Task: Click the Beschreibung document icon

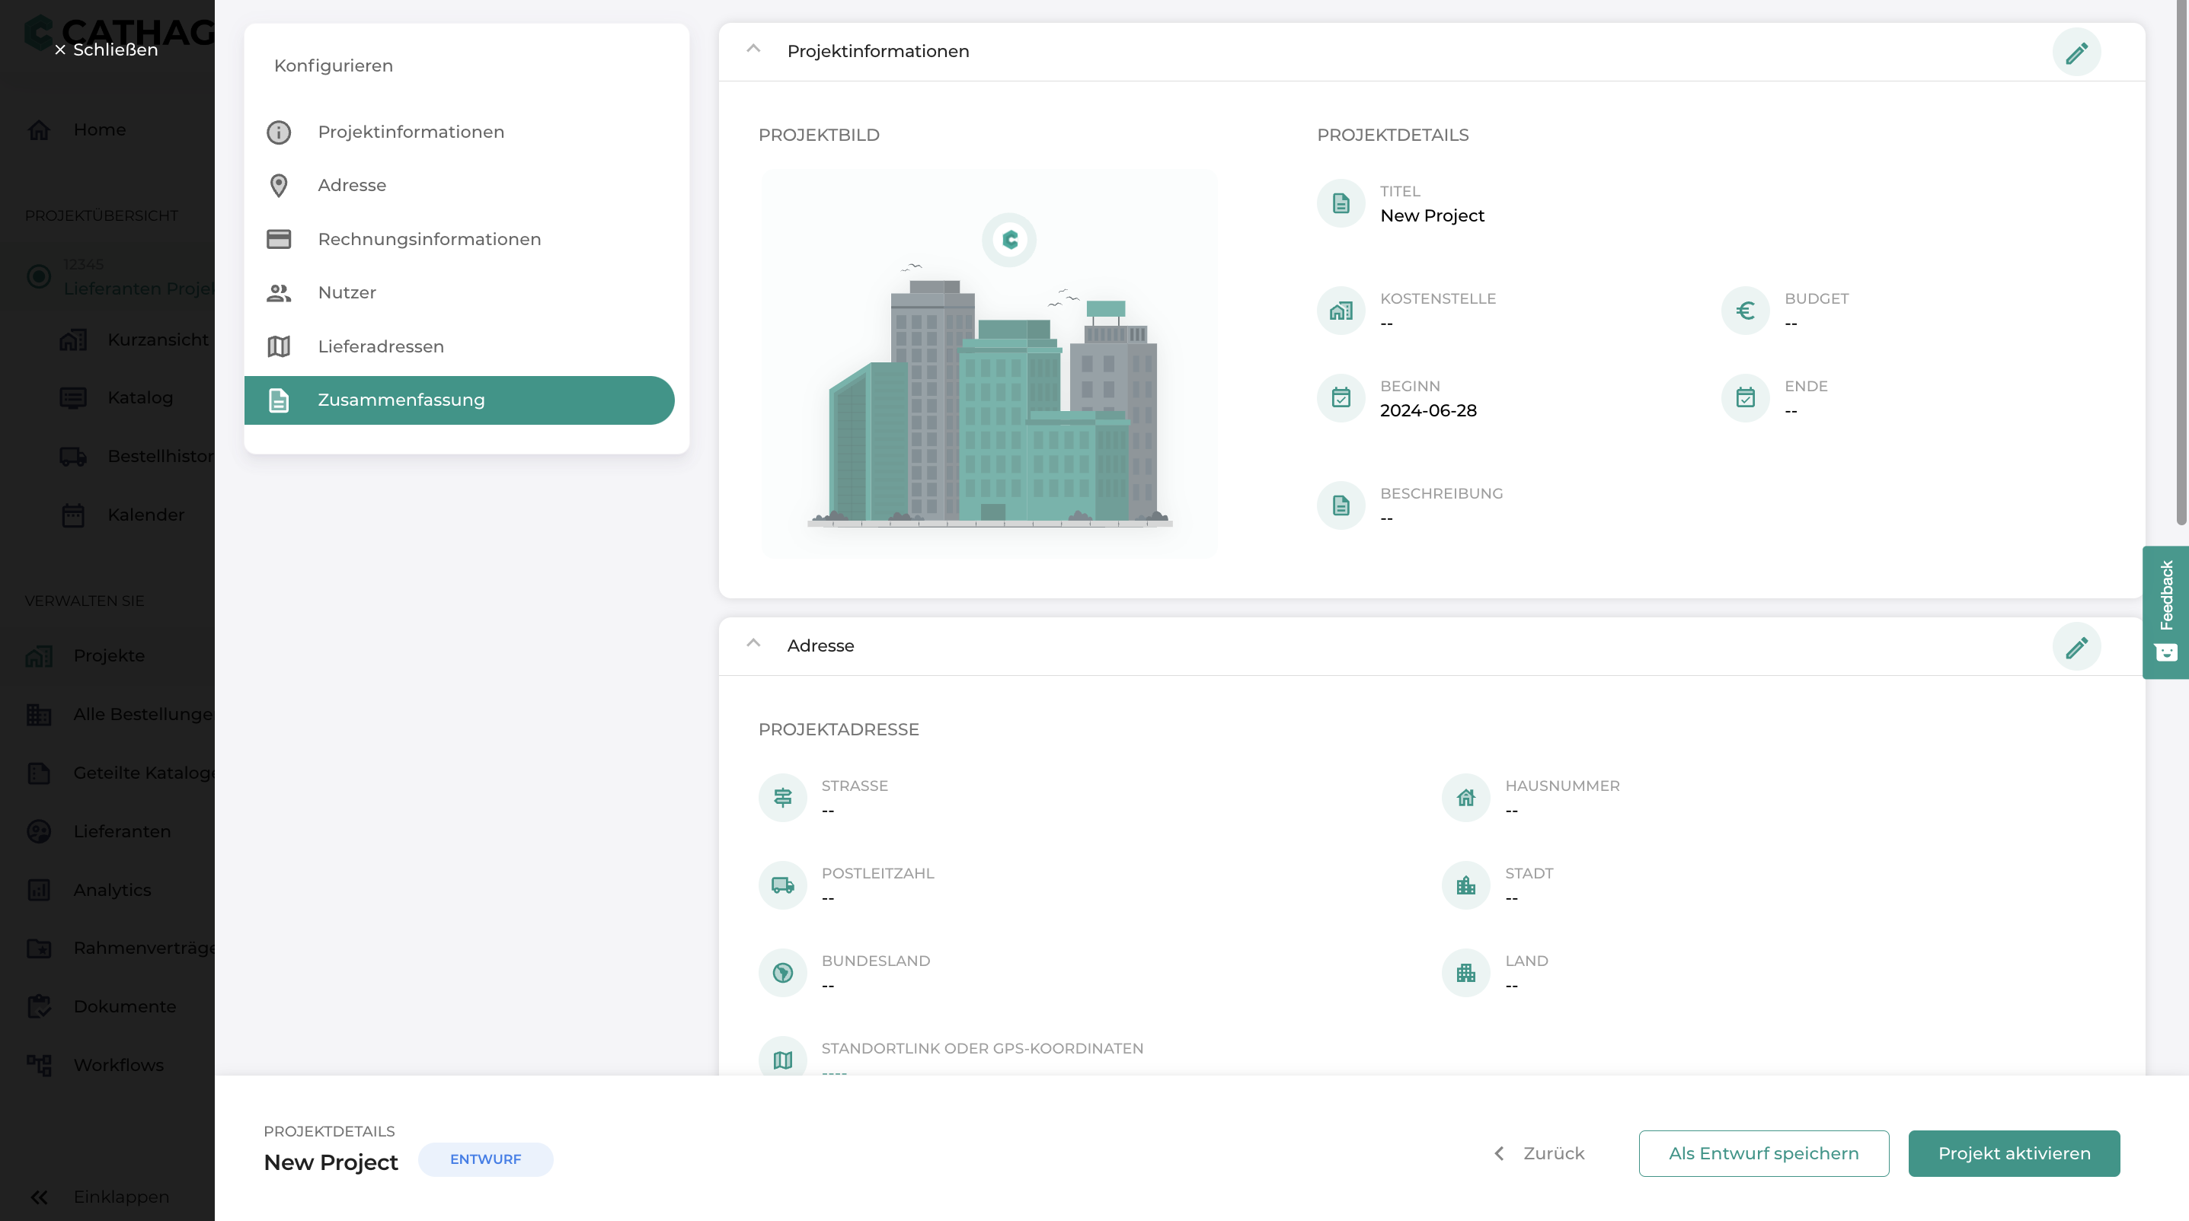Action: (1341, 506)
